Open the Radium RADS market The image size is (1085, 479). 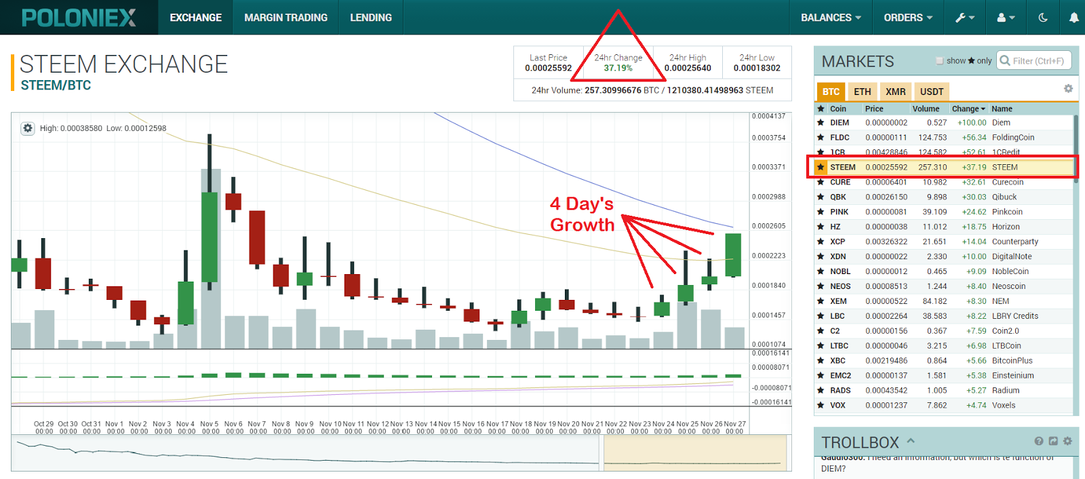click(944, 391)
